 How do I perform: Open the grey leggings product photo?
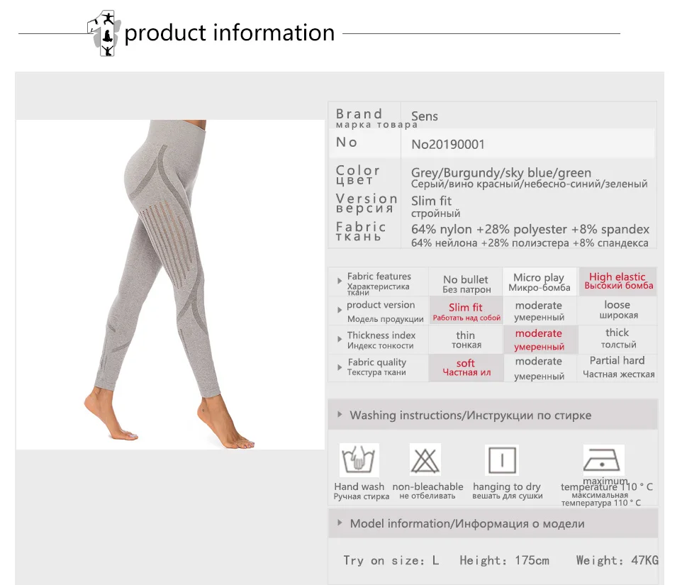click(x=170, y=284)
